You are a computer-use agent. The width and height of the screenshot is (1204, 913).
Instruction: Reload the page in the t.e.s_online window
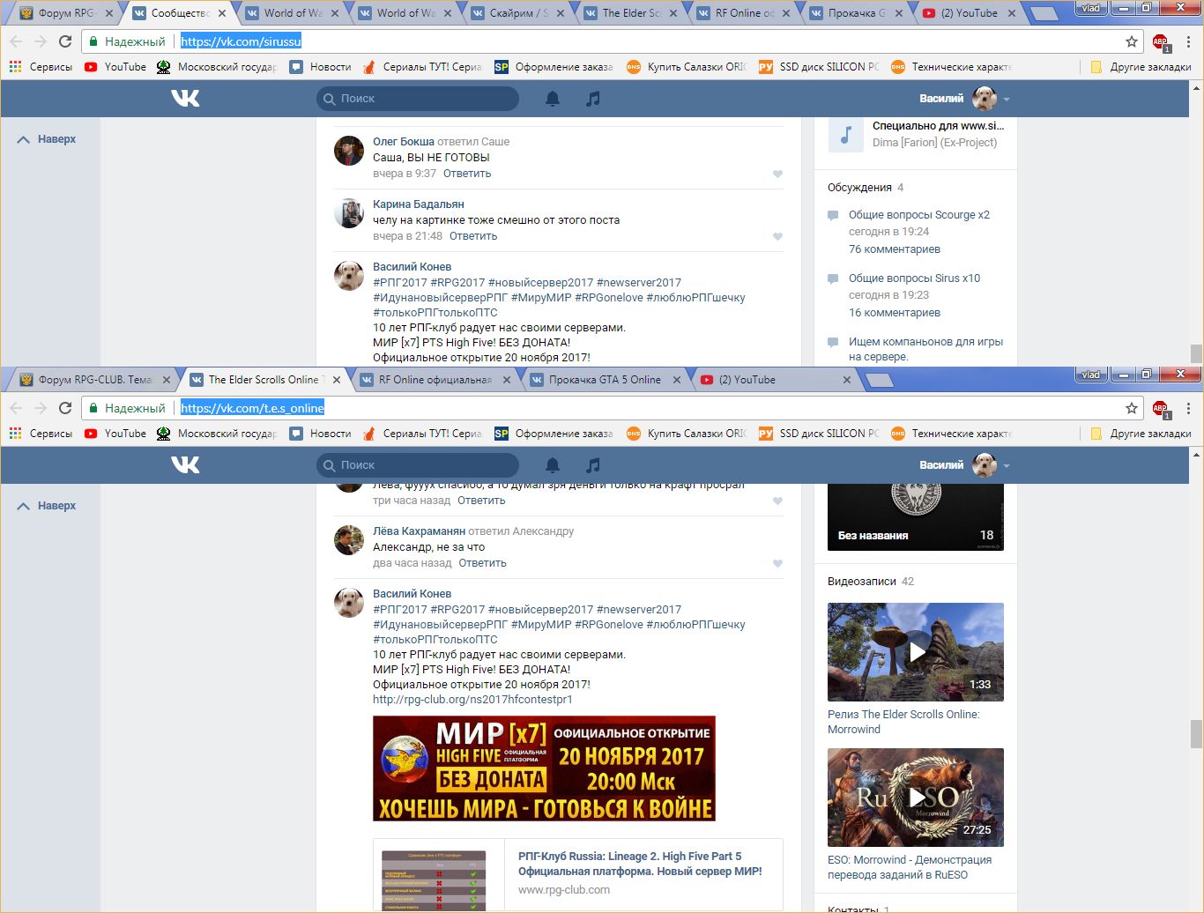tap(65, 408)
